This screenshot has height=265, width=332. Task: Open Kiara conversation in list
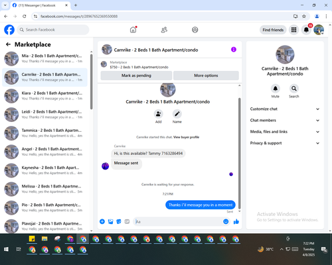click(44, 96)
